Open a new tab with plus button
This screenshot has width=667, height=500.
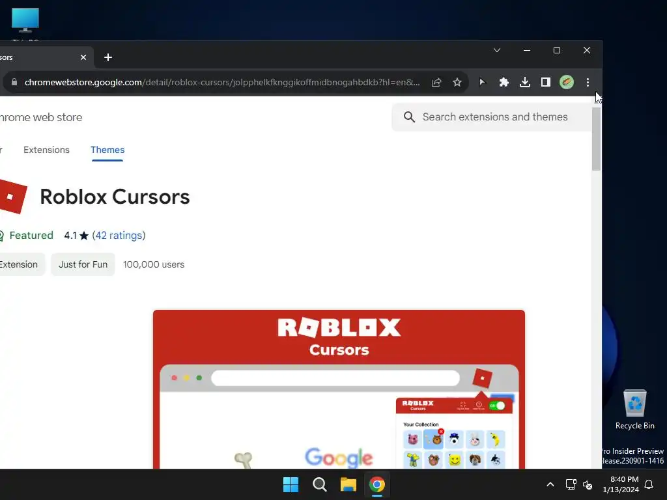(x=108, y=57)
